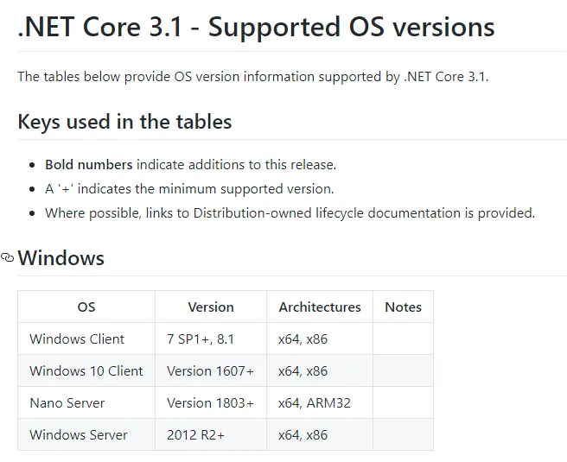Click the 'Keys used in the tables' heading
Viewport: 567px width, 462px height.
pyautogui.click(x=124, y=122)
